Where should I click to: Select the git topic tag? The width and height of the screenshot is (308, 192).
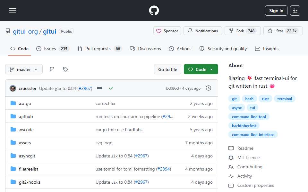234,99
